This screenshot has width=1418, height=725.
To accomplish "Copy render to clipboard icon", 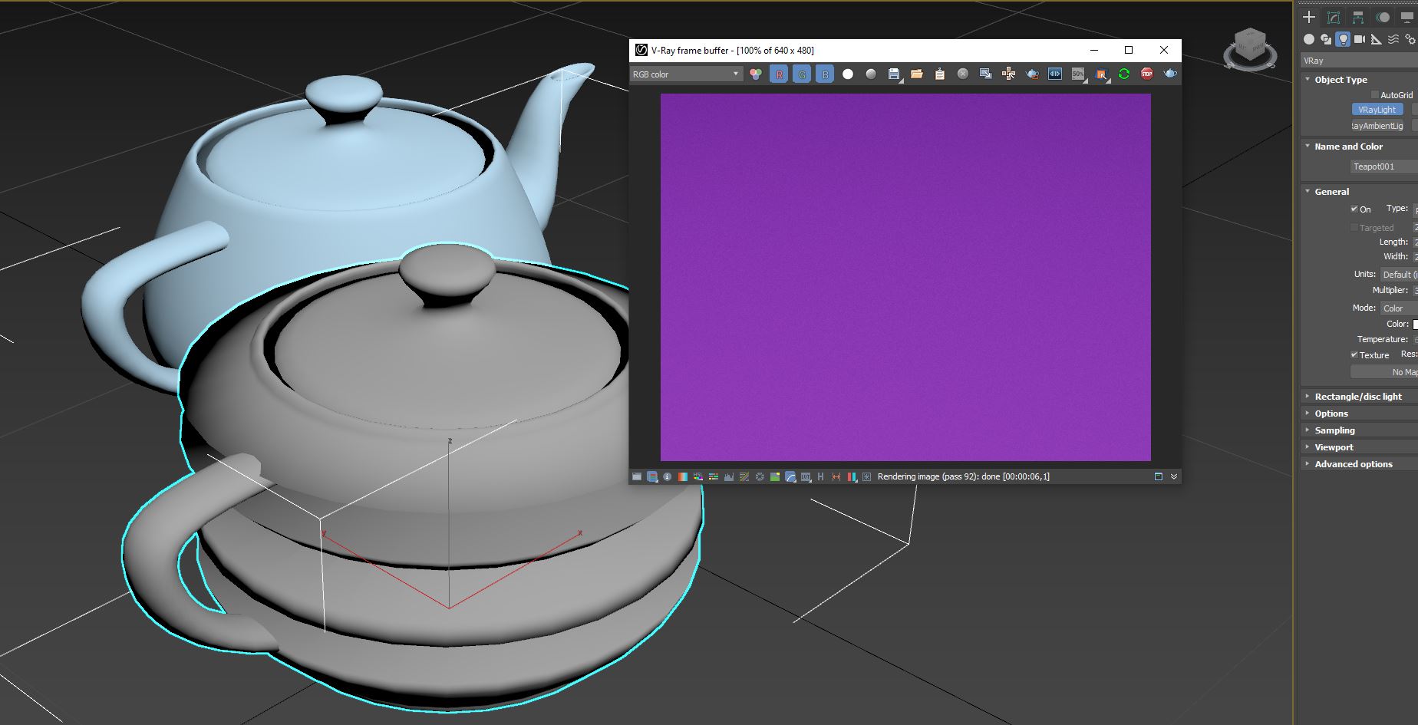I will point(940,74).
